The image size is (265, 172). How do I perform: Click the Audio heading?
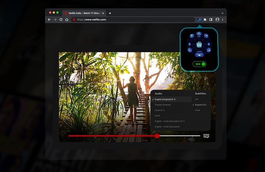tap(158, 93)
